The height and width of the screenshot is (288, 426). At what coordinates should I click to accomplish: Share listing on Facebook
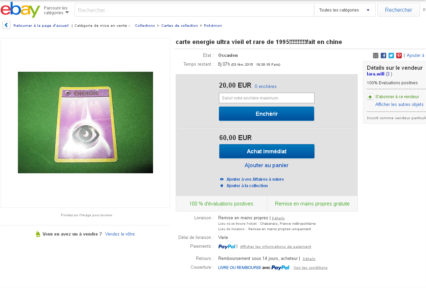pos(383,56)
